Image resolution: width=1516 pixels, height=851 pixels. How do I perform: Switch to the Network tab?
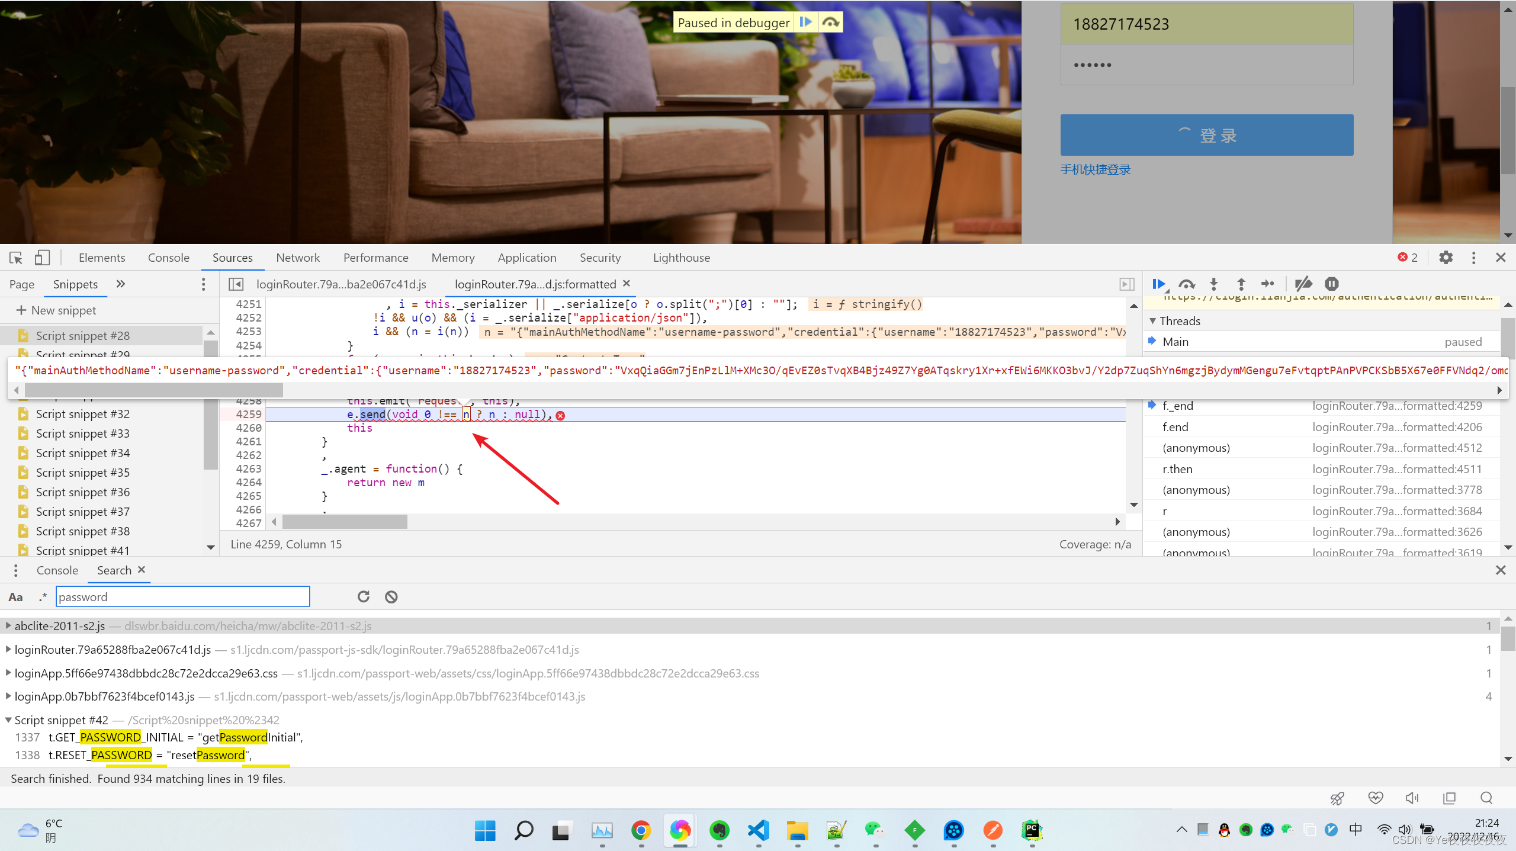298,258
